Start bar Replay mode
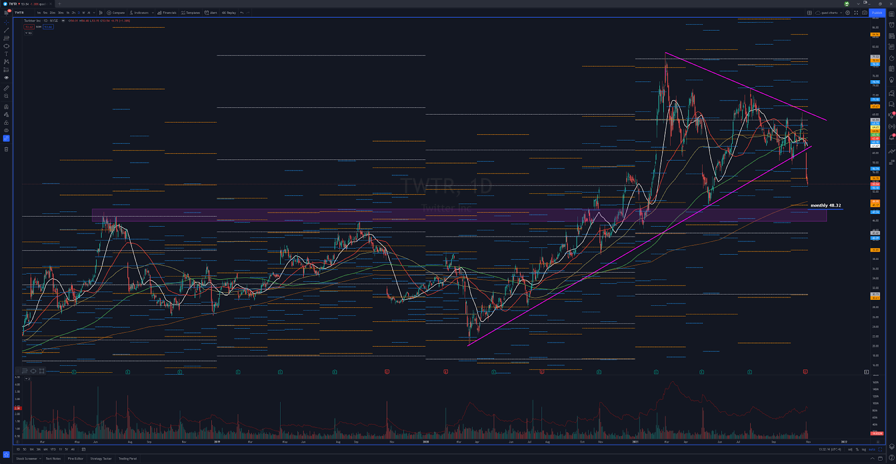Image resolution: width=896 pixels, height=464 pixels. pyautogui.click(x=229, y=12)
